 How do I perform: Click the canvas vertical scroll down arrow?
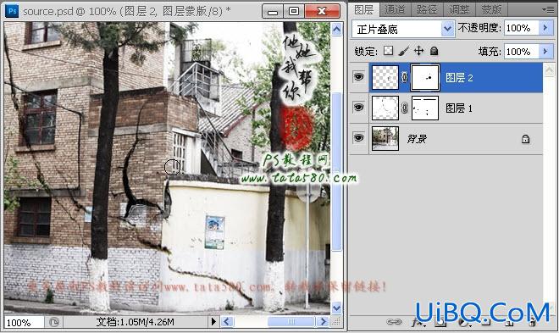(x=336, y=308)
